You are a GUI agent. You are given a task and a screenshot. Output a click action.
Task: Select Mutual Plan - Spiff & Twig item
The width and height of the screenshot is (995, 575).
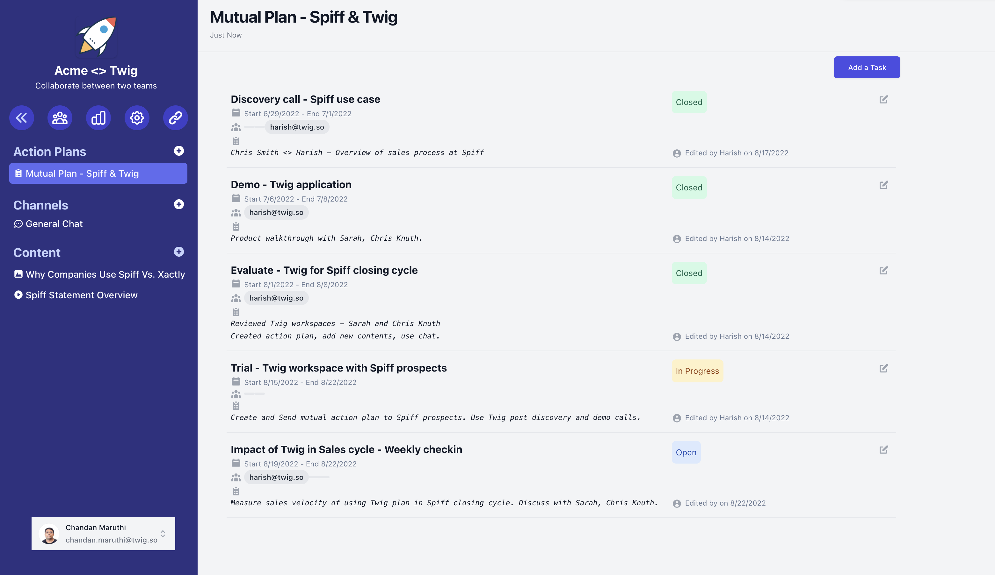point(98,174)
